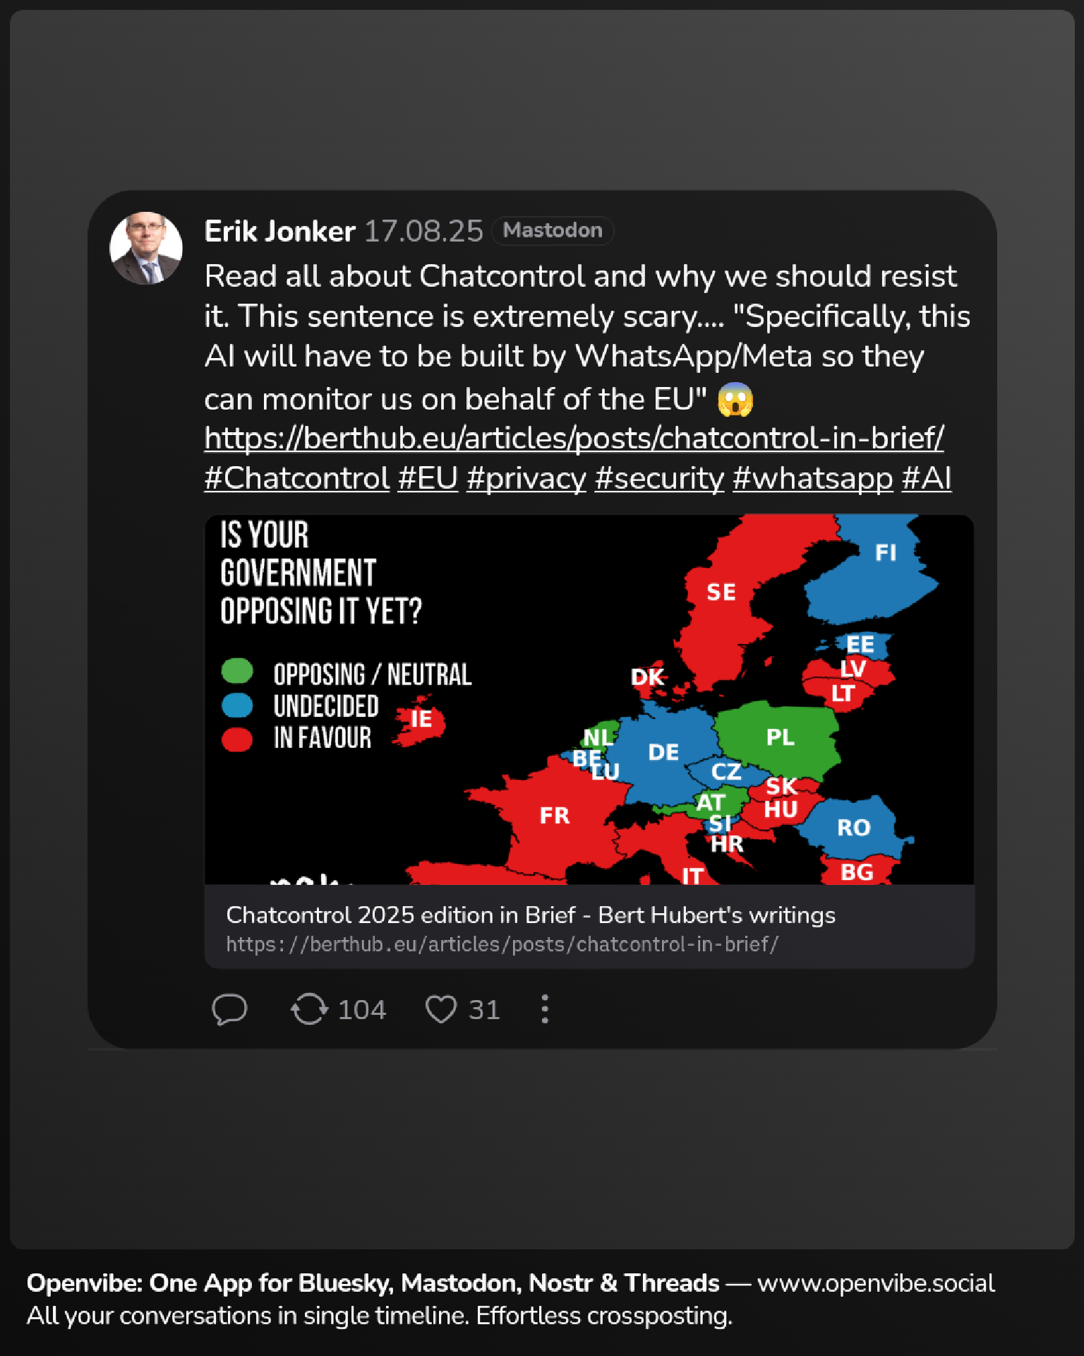Click the Erik Jonker author name
This screenshot has width=1084, height=1356.
tap(279, 232)
